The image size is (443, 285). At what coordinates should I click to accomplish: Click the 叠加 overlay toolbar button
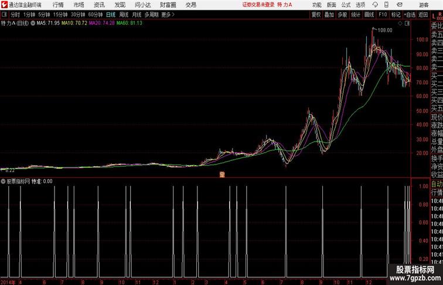pos(329,15)
